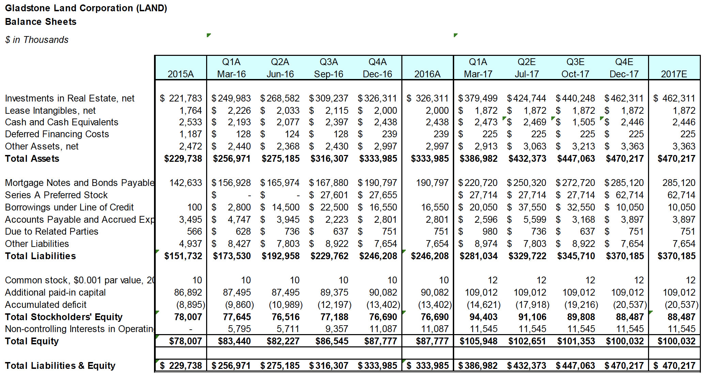The image size is (708, 376).
Task: Select the Mortgage Notes and Bonds Payable label
Action: tap(79, 183)
